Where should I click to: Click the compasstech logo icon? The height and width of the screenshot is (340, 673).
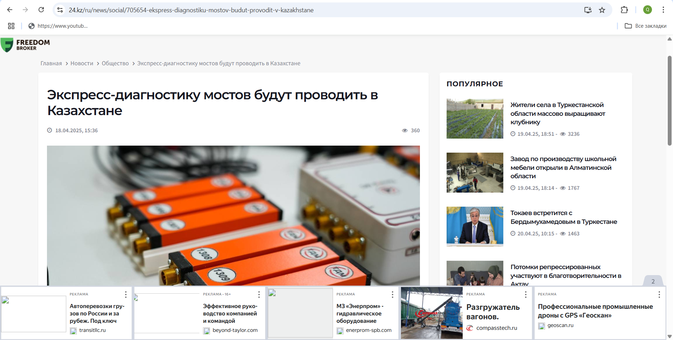click(470, 328)
